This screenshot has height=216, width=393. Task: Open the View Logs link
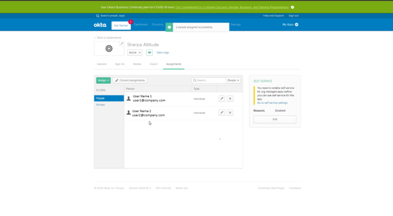(162, 52)
